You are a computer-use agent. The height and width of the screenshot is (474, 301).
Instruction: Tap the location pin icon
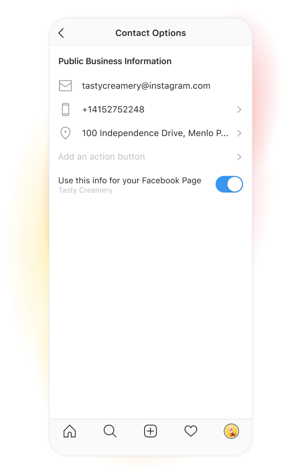(x=65, y=133)
